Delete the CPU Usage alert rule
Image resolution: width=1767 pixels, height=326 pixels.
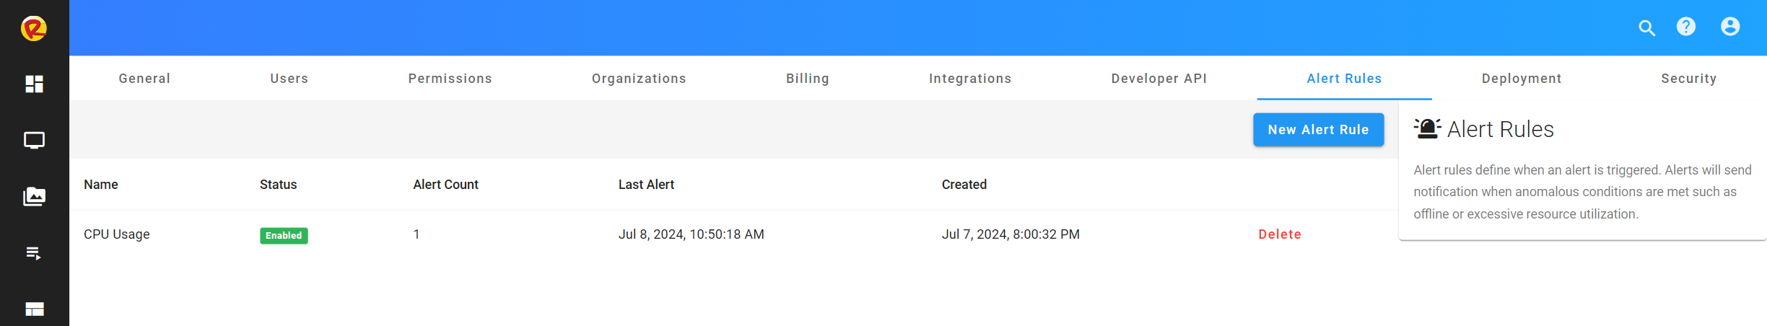coord(1279,234)
